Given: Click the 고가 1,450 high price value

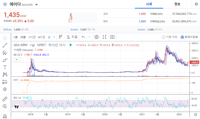Looking at the screenshot, I should (142, 14).
